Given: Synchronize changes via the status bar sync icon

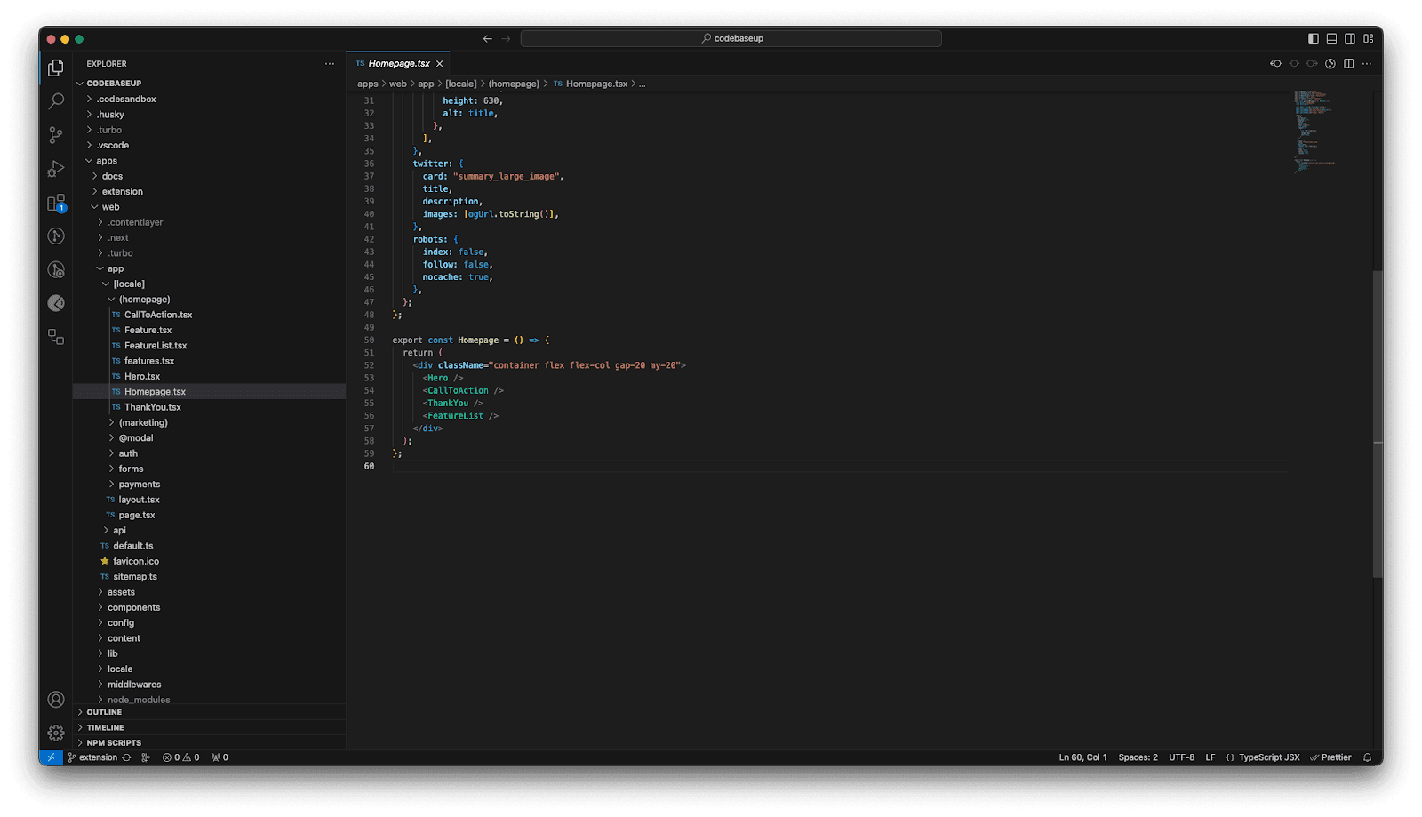Looking at the screenshot, I should [x=126, y=757].
